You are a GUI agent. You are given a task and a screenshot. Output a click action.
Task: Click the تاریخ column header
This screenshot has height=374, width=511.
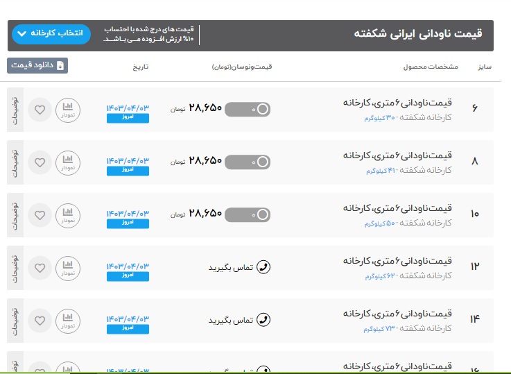(x=141, y=67)
